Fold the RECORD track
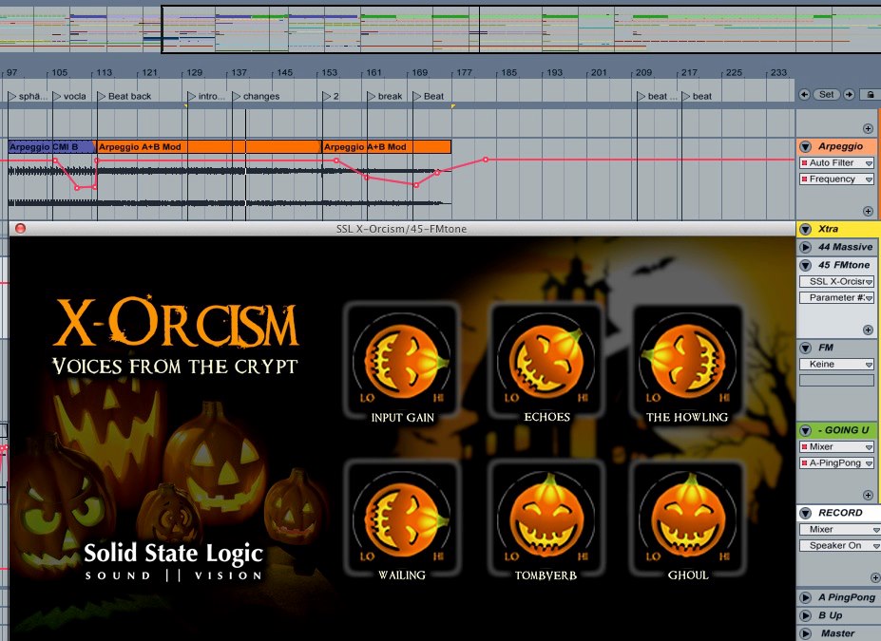 point(806,513)
